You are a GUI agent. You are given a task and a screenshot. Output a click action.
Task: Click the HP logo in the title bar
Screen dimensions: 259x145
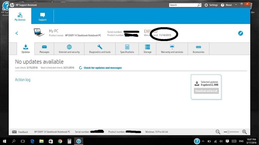coord(12,5)
